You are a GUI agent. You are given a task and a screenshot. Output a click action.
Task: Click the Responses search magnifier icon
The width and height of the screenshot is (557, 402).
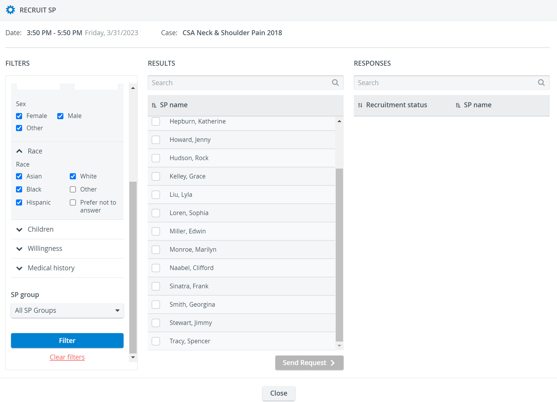[x=541, y=83]
